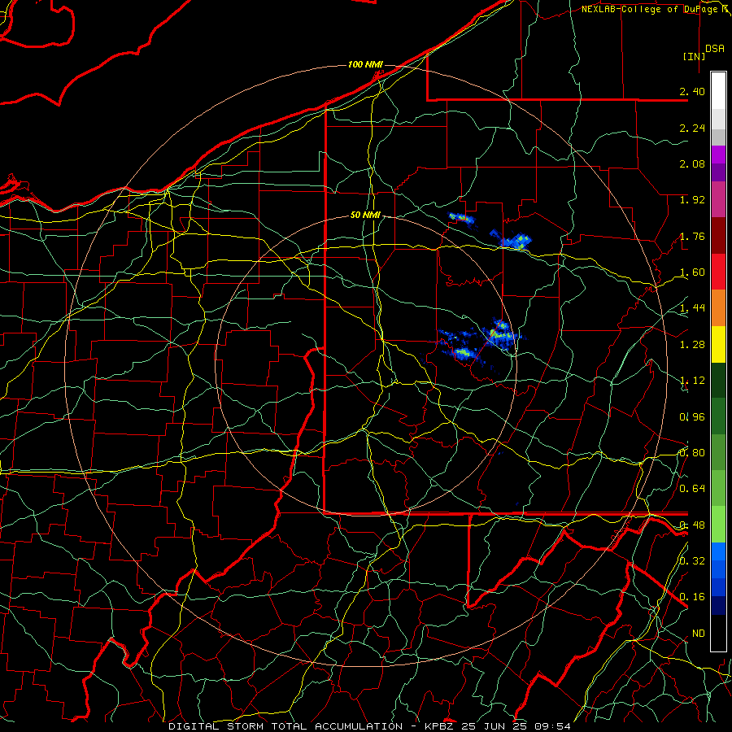Image resolution: width=732 pixels, height=732 pixels.
Task: Click the orange swatch in the color scale
Action: 718,307
